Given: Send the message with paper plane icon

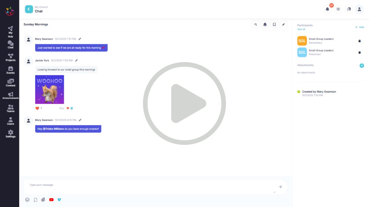Looking at the screenshot, I should [x=280, y=187].
